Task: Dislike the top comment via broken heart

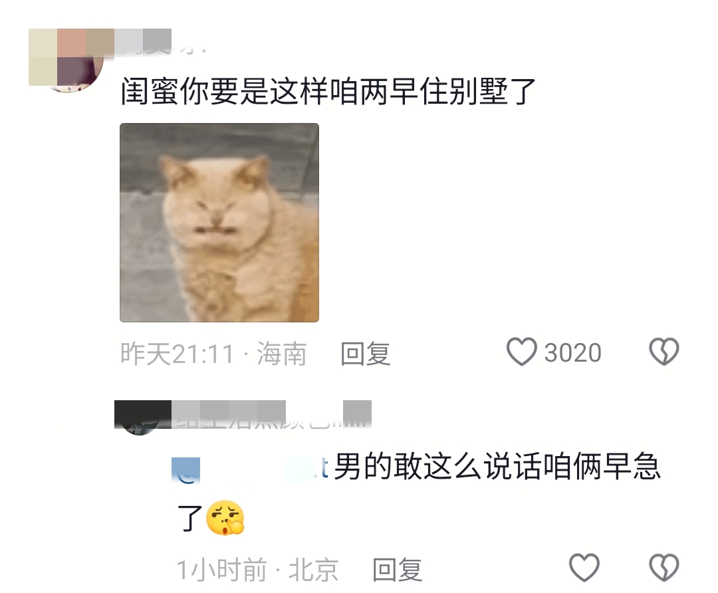Action: [x=664, y=352]
